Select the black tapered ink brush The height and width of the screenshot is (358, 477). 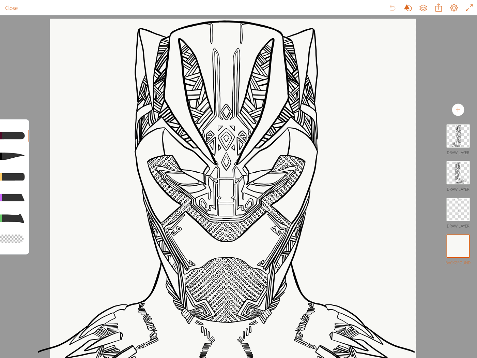pos(12,156)
